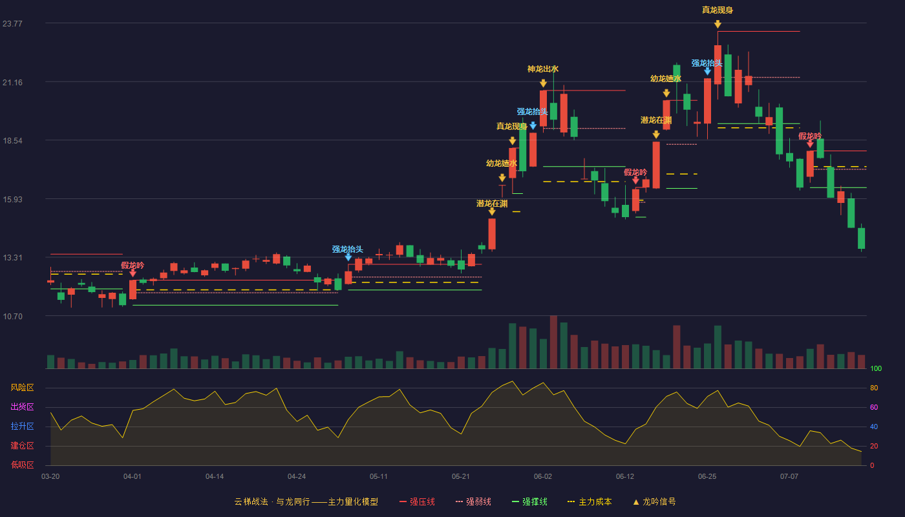Click the 低吸区 zone label
This screenshot has width=905, height=517.
click(22, 465)
